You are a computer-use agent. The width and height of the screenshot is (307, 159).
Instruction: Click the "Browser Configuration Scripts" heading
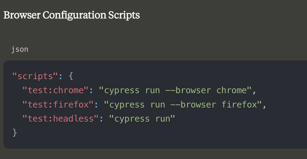tap(72, 15)
